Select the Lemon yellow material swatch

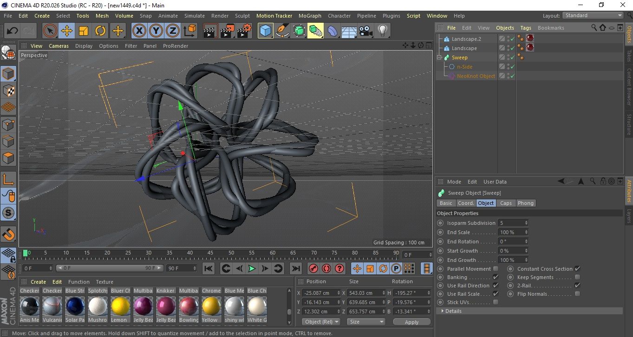tap(120, 306)
